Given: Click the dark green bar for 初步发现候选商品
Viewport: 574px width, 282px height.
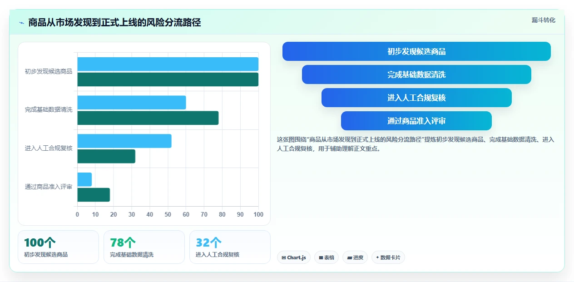Looking at the screenshot, I should coord(168,79).
